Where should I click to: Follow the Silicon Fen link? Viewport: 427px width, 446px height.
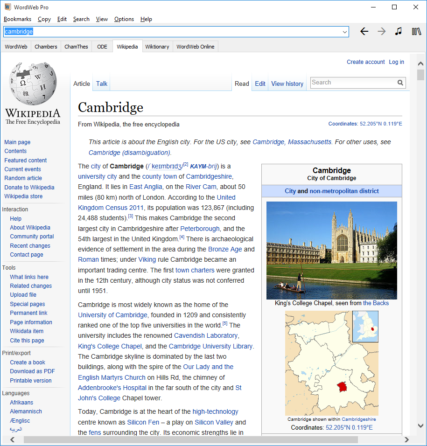point(143,422)
